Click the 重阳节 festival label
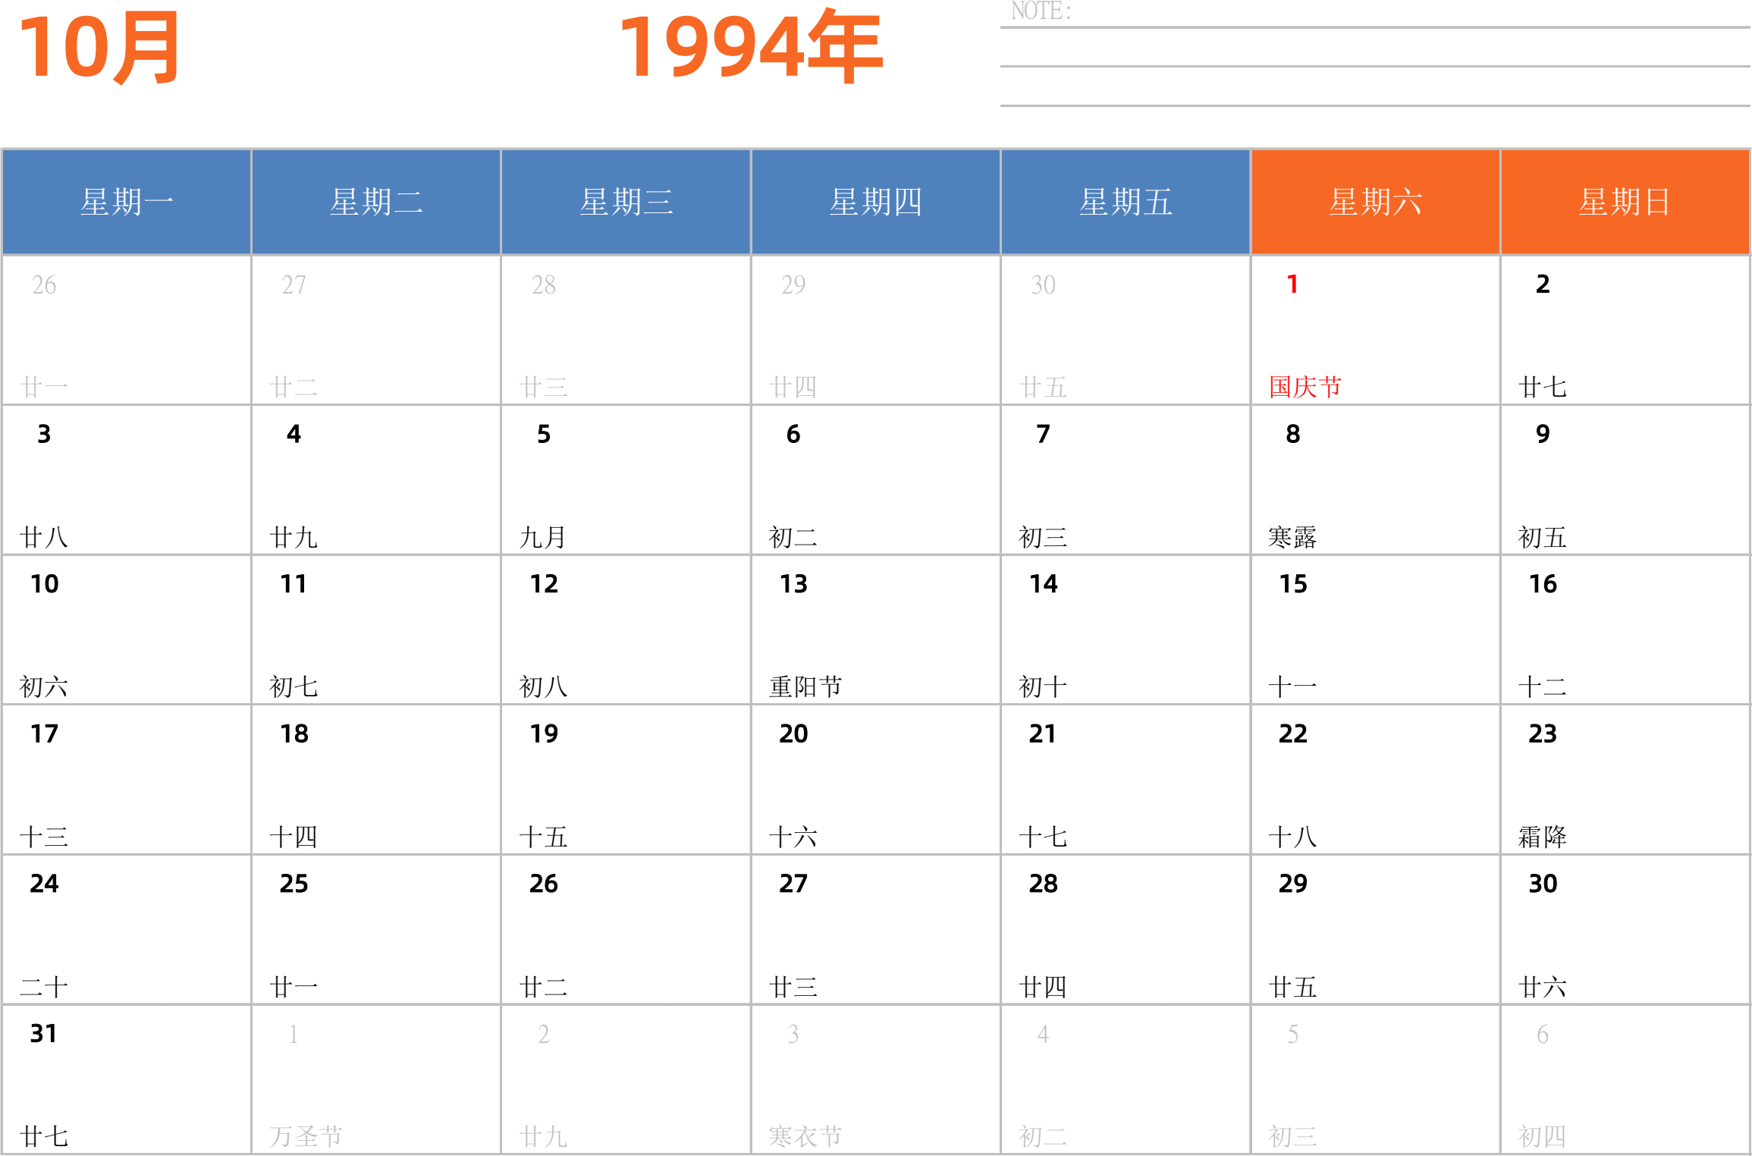Screen dimensions: 1752x1156 tap(805, 686)
